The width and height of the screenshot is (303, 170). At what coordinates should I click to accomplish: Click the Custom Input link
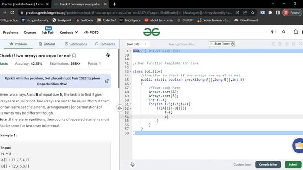[x=242, y=165]
